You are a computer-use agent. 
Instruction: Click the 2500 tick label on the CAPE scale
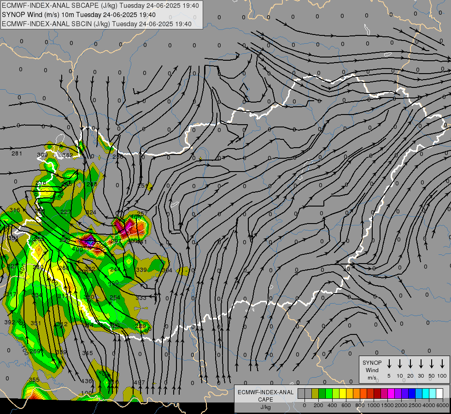click(x=415, y=405)
